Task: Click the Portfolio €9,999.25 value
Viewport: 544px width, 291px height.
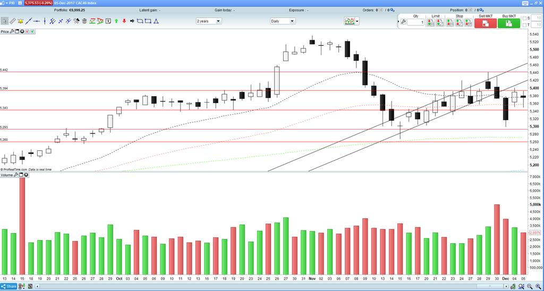Action: pyautogui.click(x=77, y=10)
